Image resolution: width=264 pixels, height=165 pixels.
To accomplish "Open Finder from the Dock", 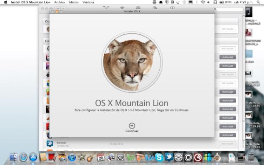I will (14, 157).
